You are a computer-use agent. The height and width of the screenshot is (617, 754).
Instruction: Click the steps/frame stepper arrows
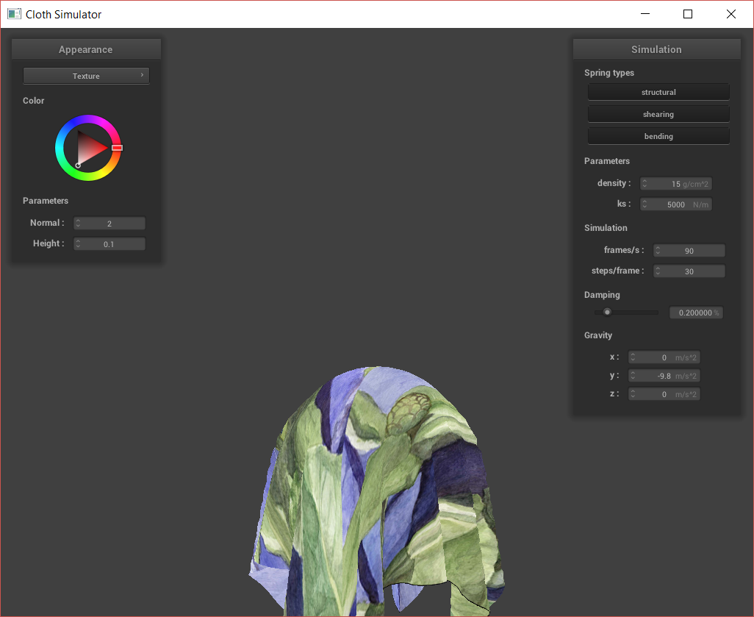[x=658, y=271]
